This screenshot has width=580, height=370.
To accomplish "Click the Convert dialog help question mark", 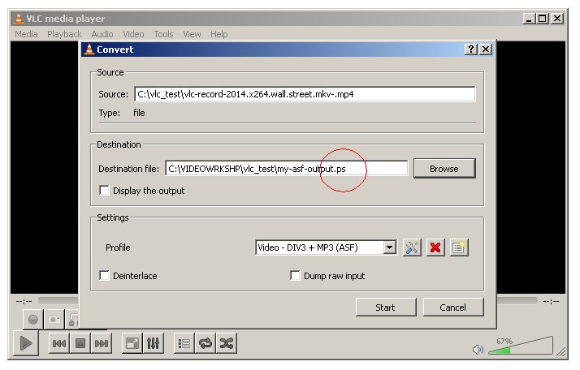I will tap(471, 49).
